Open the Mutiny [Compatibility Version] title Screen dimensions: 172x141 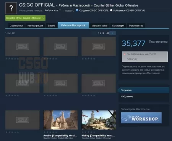tap(98, 136)
